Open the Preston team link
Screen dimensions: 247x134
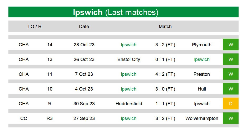point(202,74)
